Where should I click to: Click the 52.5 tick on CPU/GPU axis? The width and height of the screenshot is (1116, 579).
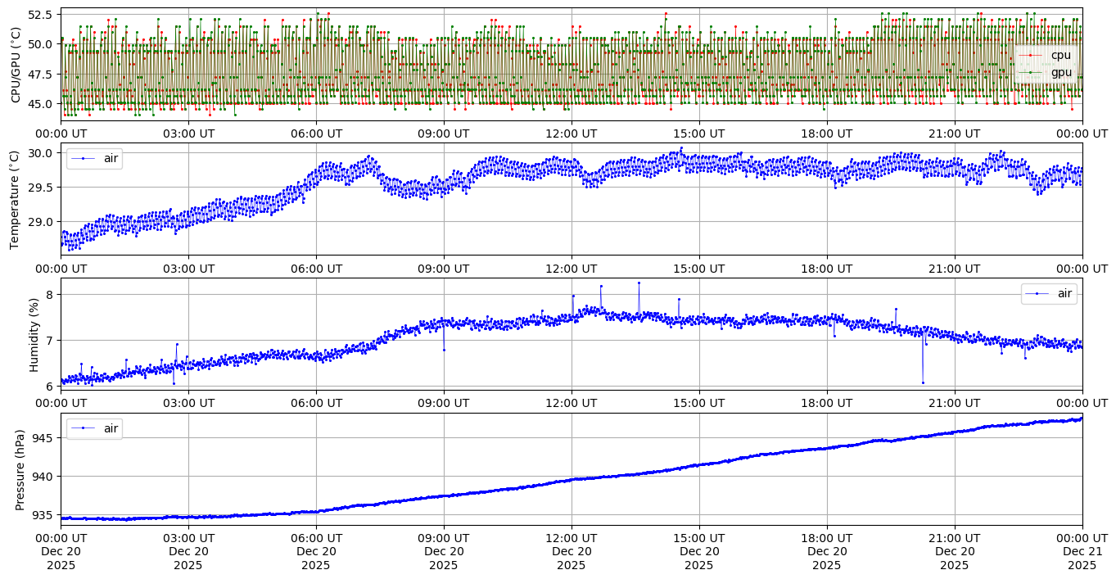click(40, 15)
